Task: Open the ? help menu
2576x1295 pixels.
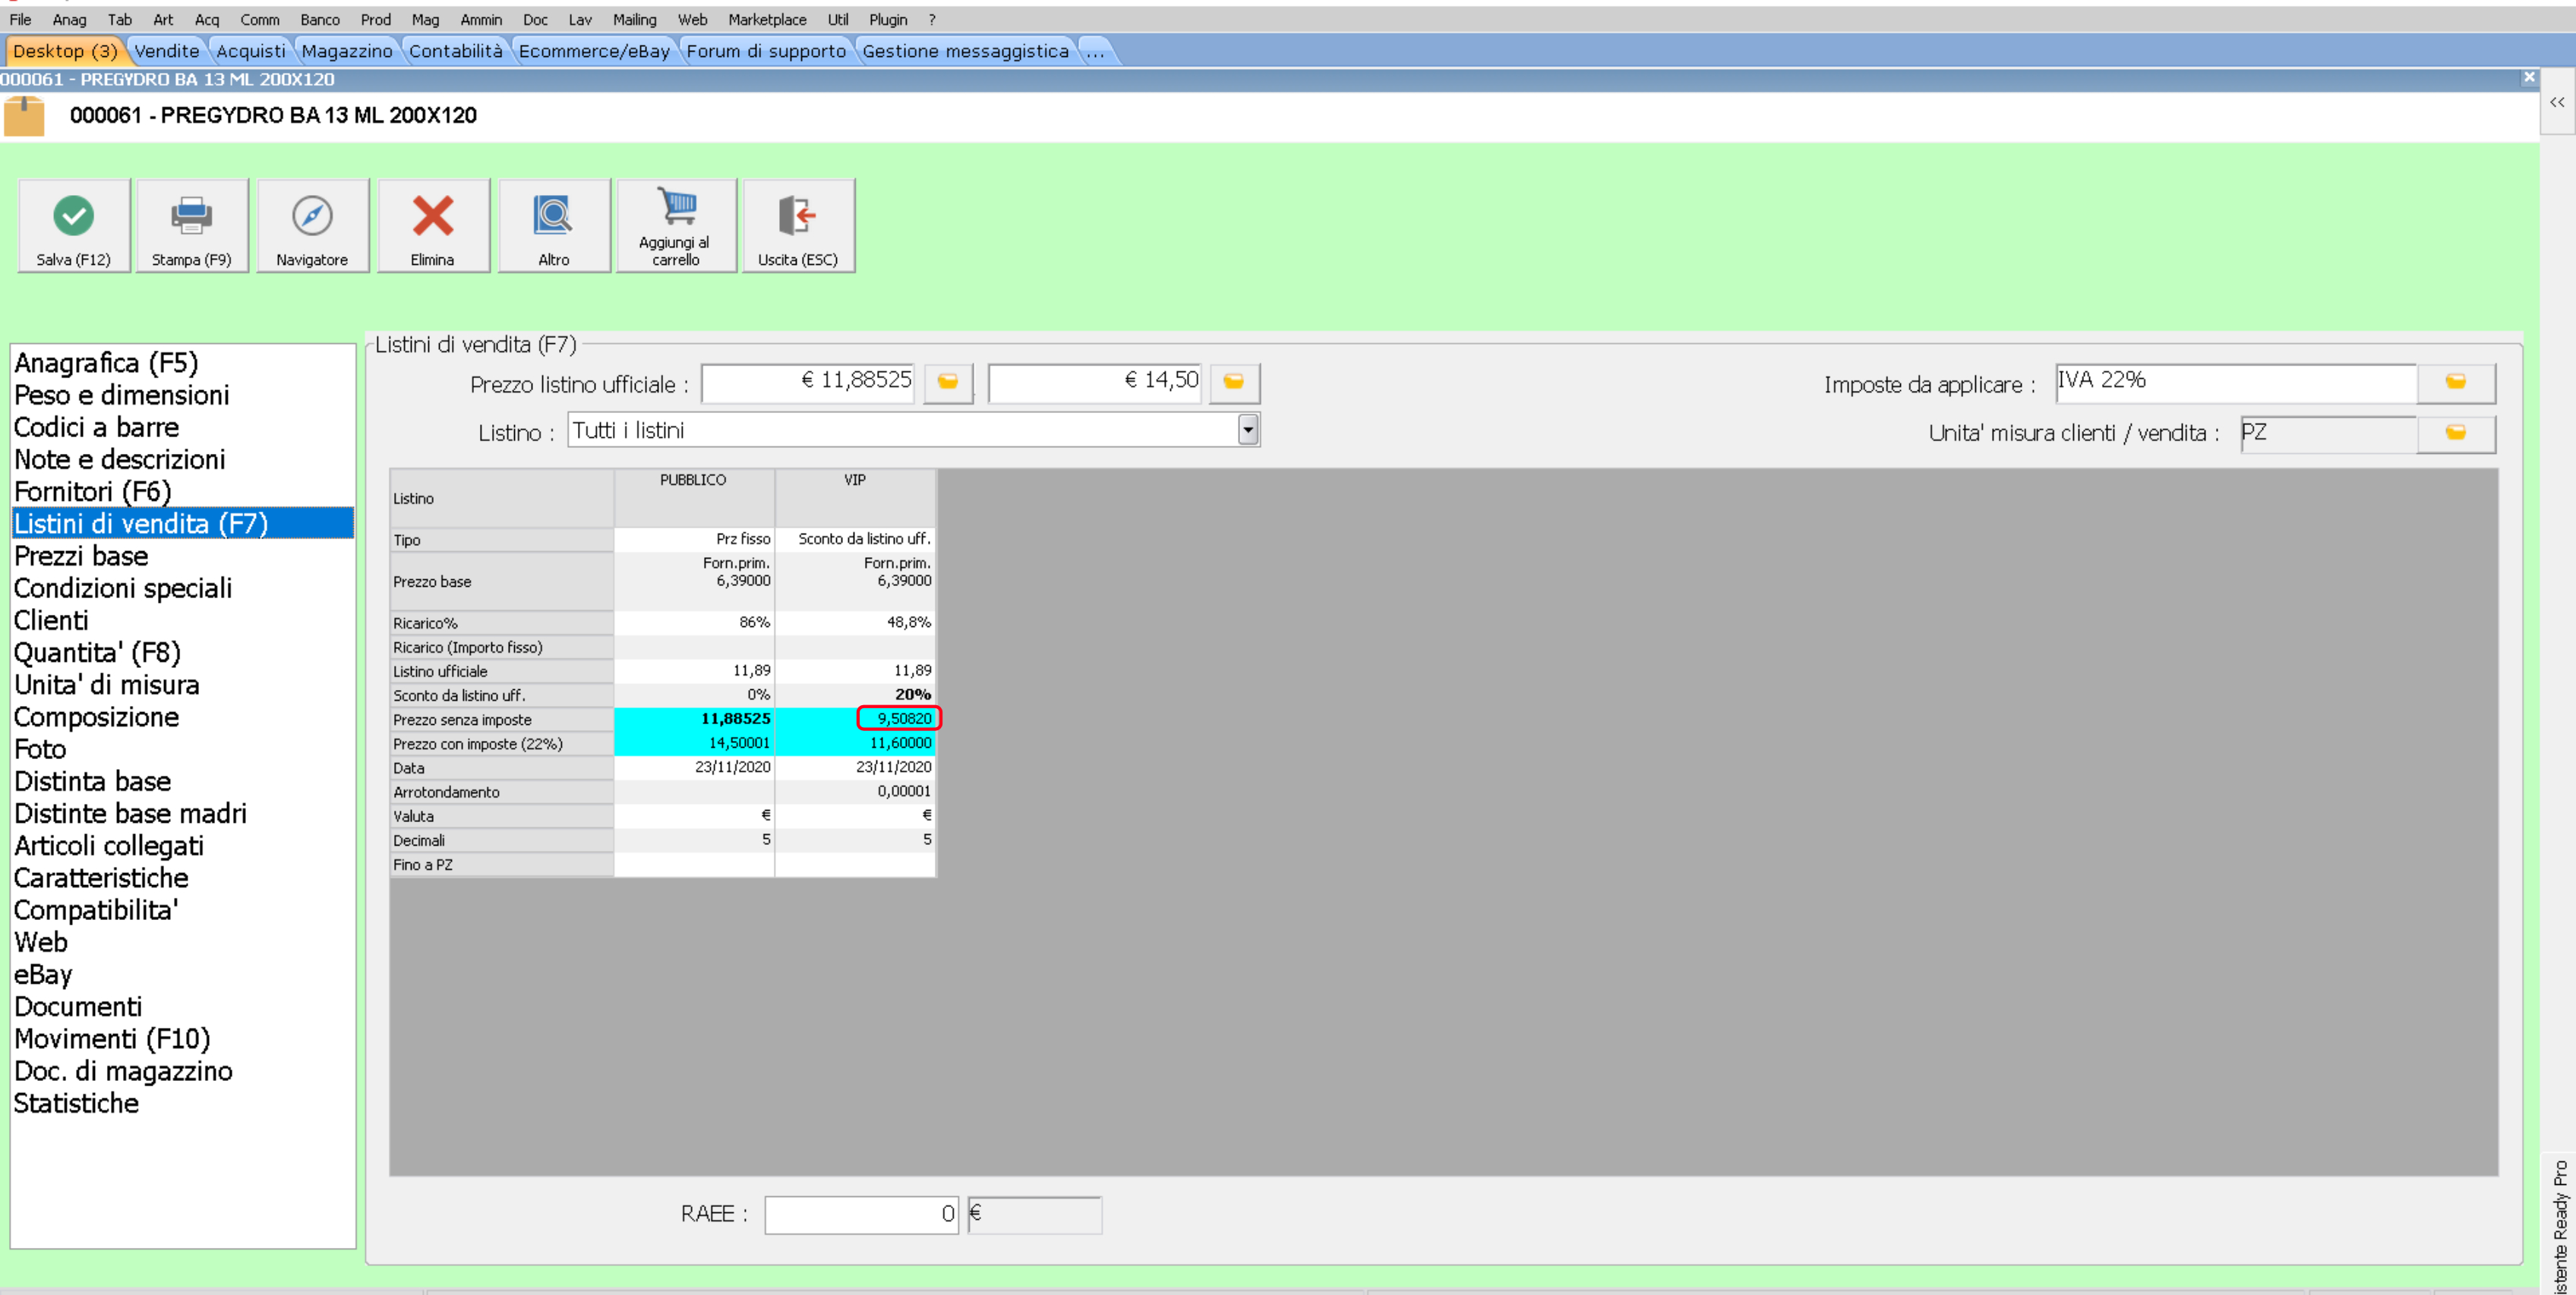Action: 932,19
